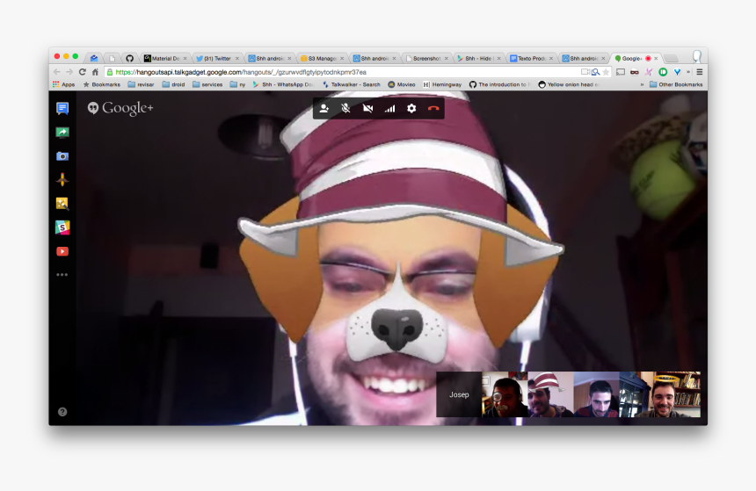Open the help question mark icon
Image resolution: width=756 pixels, height=491 pixels.
tap(62, 411)
